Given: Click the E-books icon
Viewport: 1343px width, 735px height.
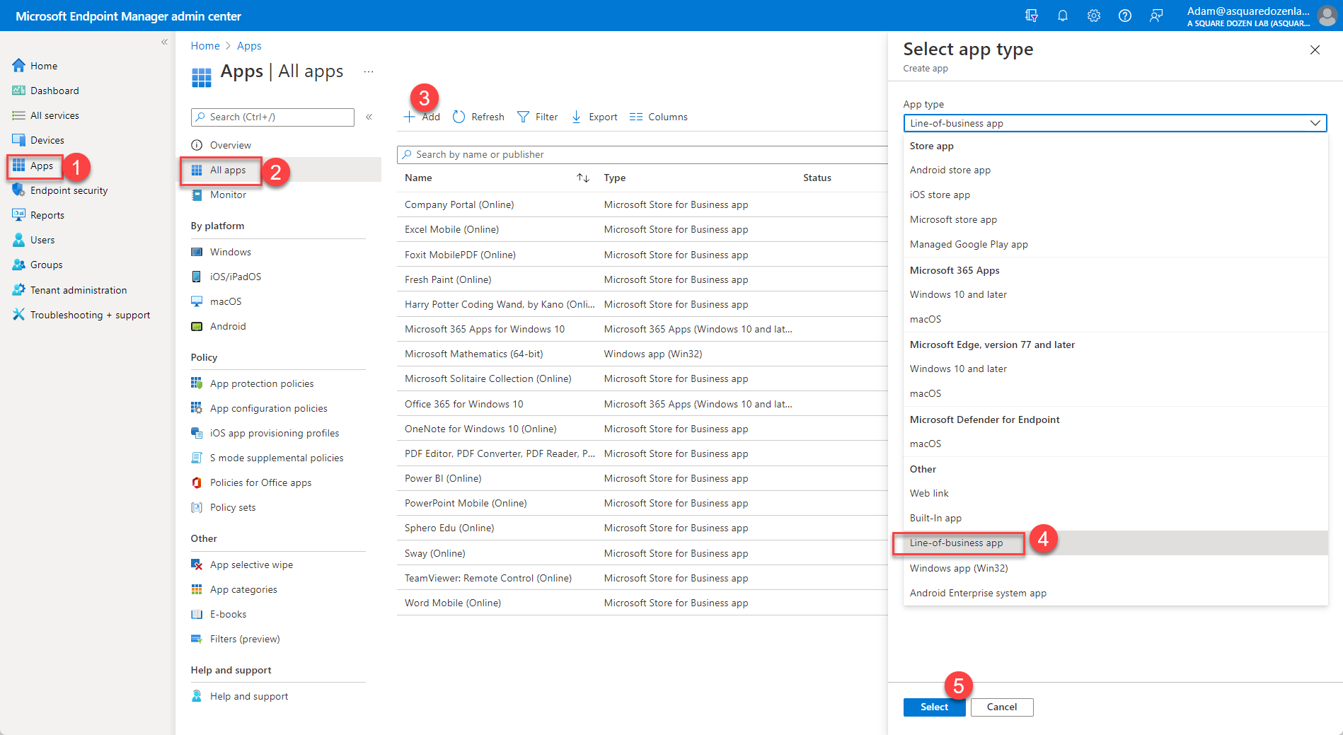Looking at the screenshot, I should tap(197, 614).
